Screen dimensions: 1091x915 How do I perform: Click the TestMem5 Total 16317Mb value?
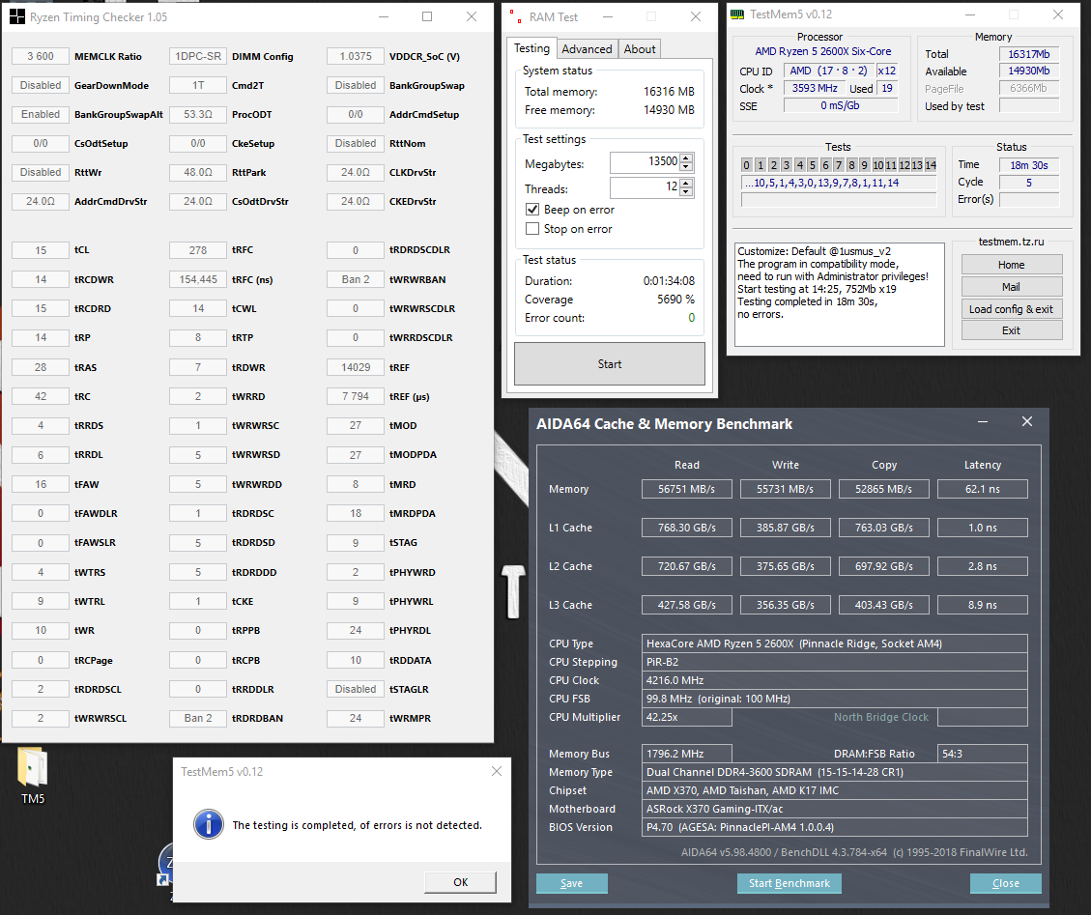pos(1029,54)
